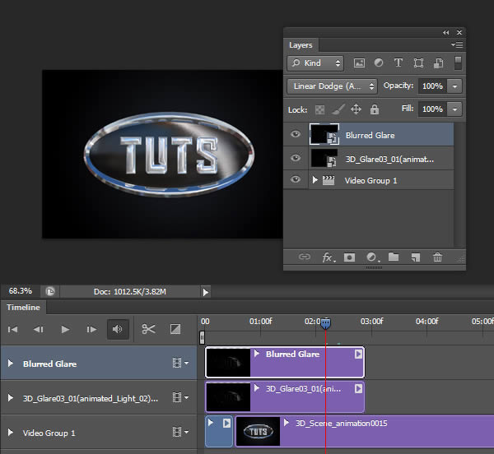This screenshot has width=494, height=454.
Task: Click the Opacity 100% value field
Action: click(432, 86)
